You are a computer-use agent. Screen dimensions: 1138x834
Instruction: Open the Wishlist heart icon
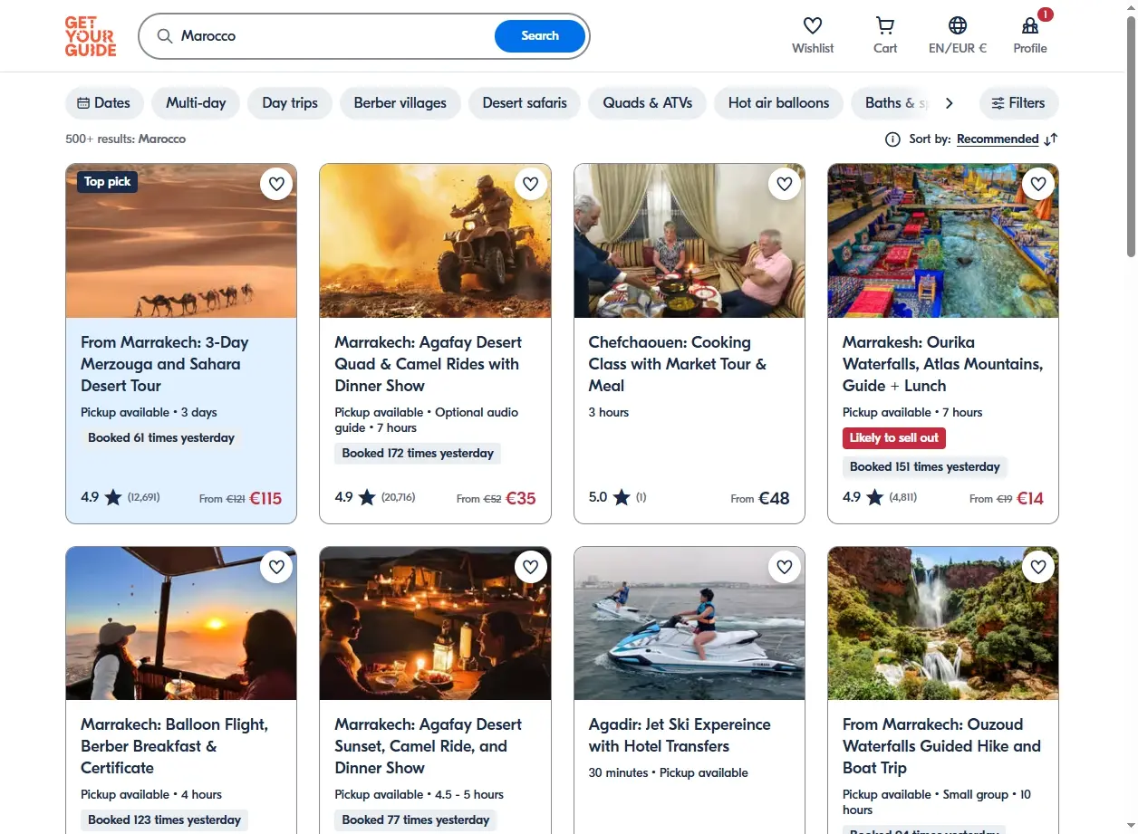point(813,25)
